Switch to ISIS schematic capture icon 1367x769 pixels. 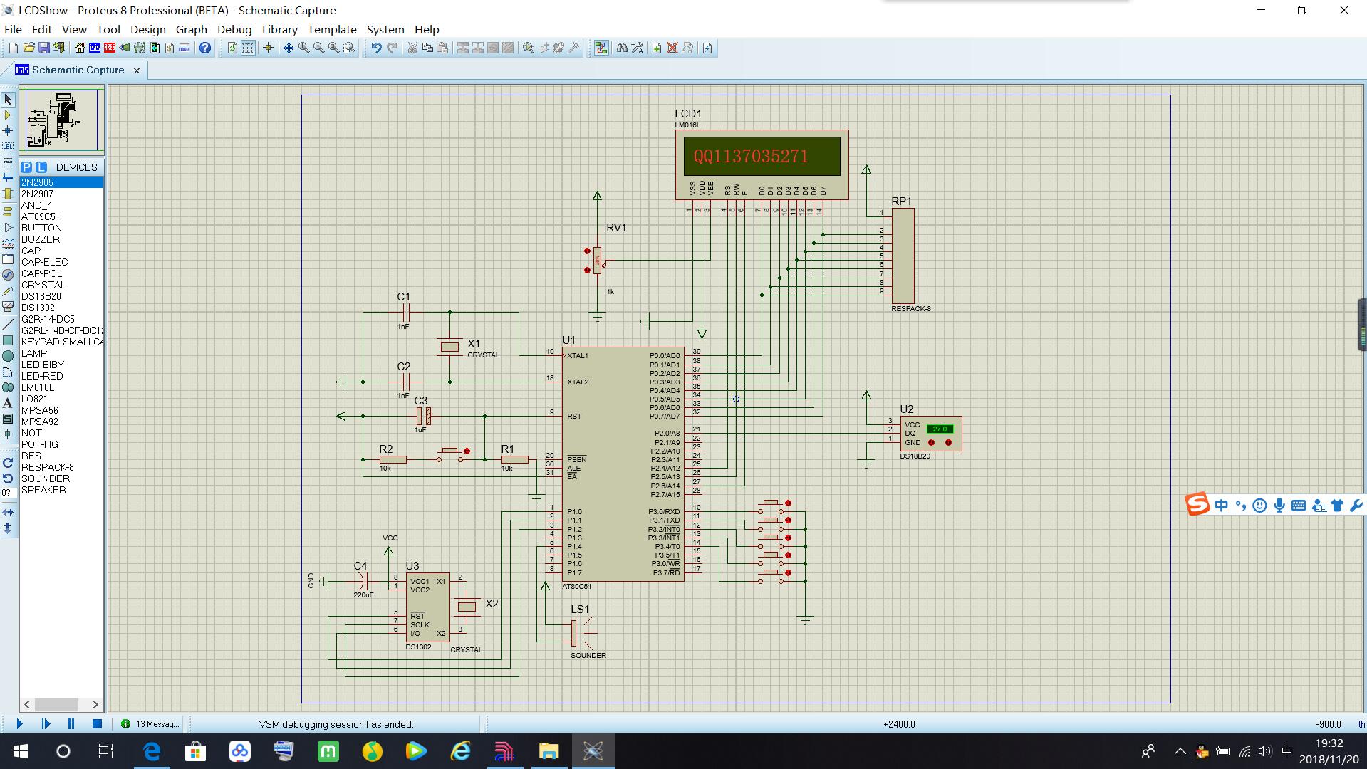pos(95,48)
